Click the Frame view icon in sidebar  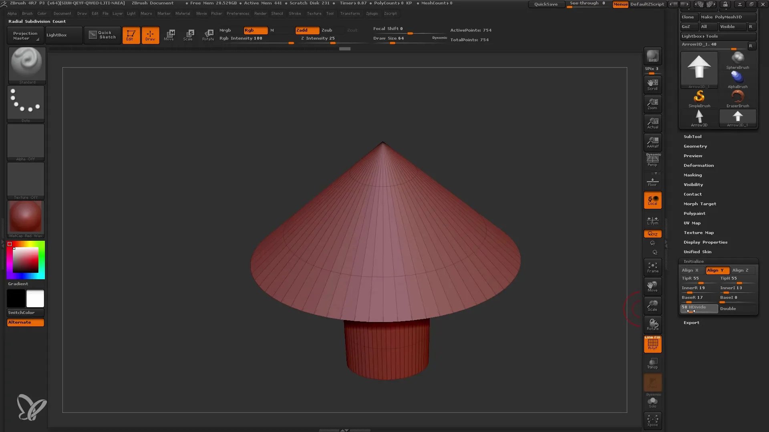coord(653,267)
